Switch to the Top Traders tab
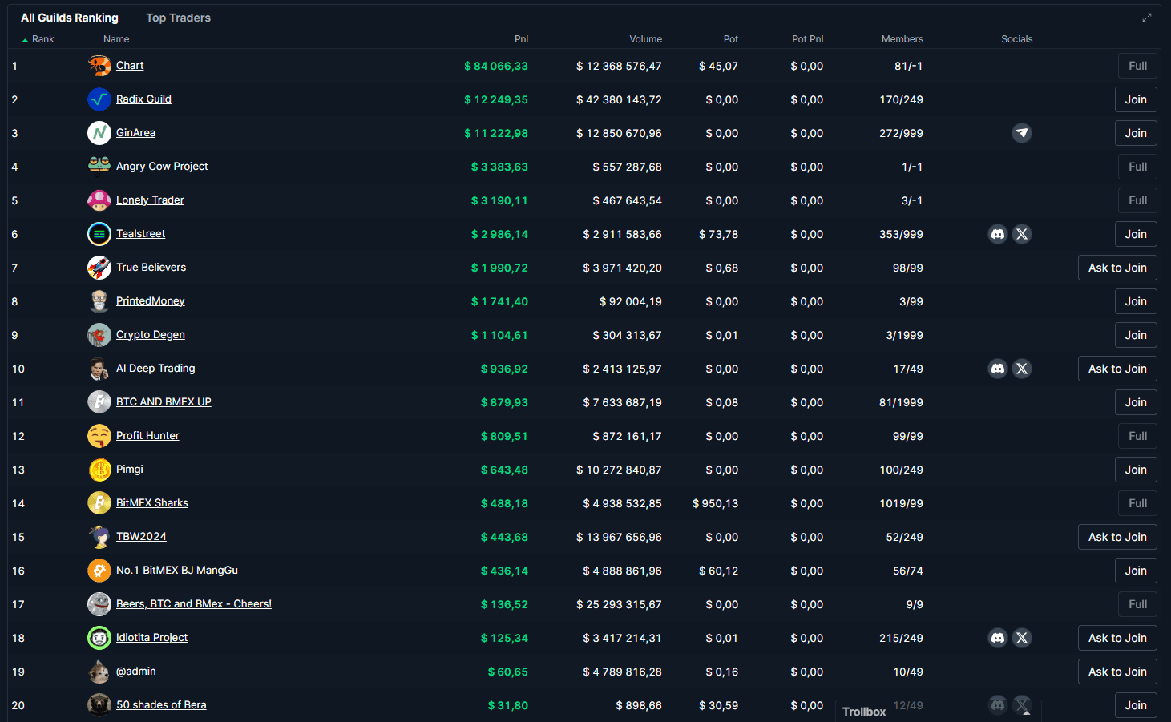This screenshot has width=1171, height=722. tap(178, 18)
